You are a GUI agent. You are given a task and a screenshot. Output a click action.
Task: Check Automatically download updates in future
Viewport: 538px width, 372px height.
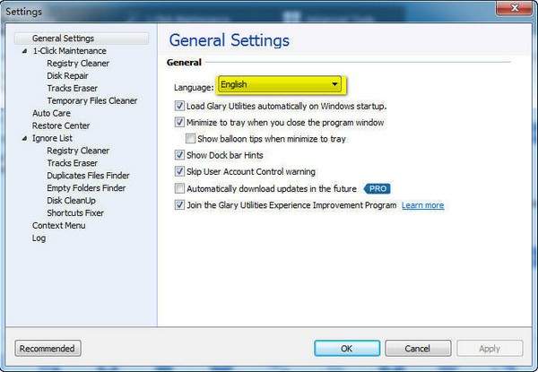coord(179,188)
